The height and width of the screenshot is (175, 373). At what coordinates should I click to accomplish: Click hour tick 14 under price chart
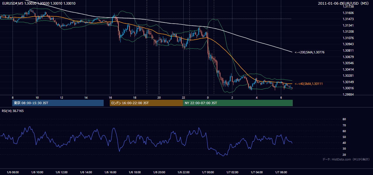click(86, 97)
